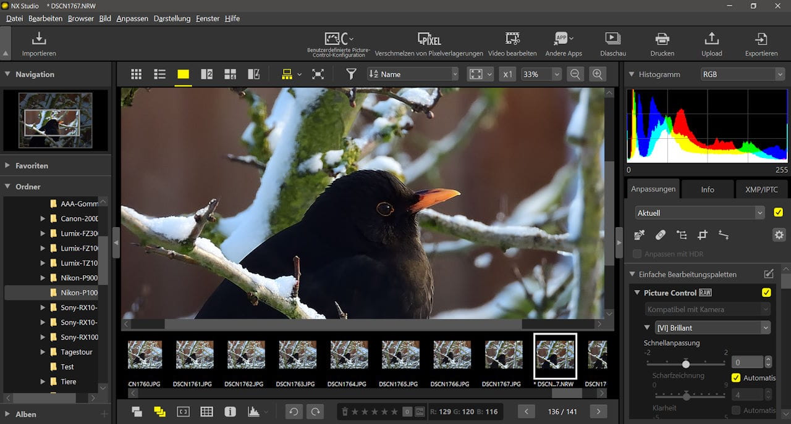
Task: Open adjustments settings gear
Action: pos(779,235)
